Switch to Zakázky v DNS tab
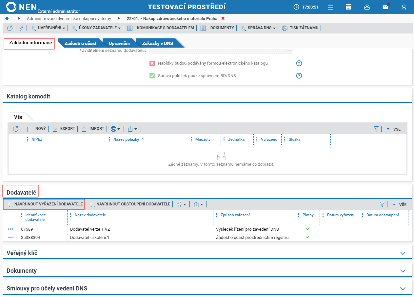Screen dimensions: 414x297 point(158,43)
